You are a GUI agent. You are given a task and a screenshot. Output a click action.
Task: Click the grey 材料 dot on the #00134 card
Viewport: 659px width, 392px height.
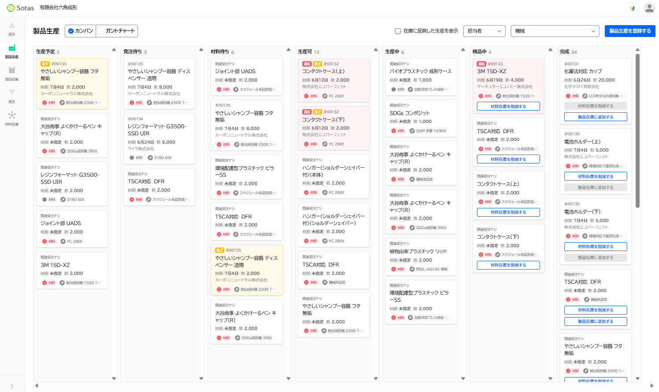click(132, 158)
